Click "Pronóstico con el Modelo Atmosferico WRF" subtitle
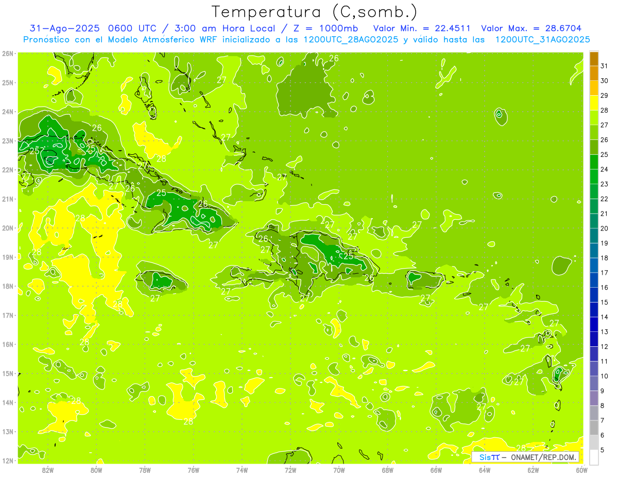The image size is (618, 477). coord(122,40)
